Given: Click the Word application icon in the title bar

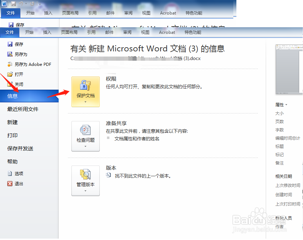Looking at the screenshot, I should 4,4.
